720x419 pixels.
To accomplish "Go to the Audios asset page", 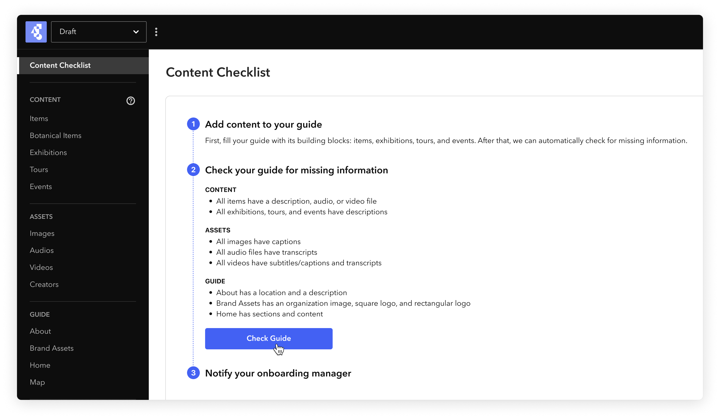I will (42, 250).
